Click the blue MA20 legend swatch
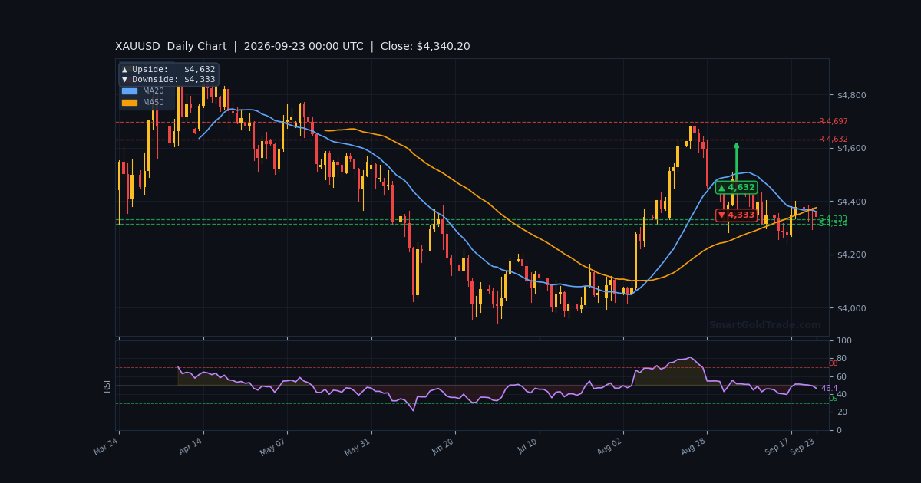 point(129,90)
